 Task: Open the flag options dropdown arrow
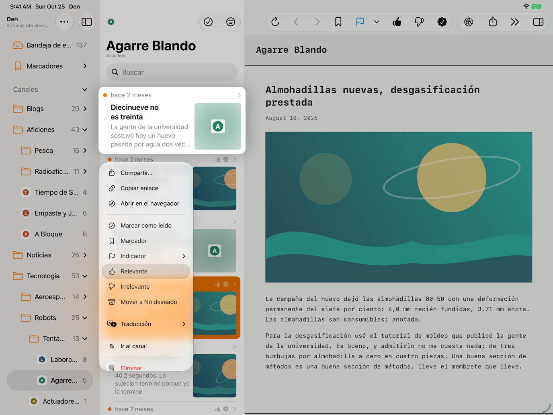[377, 22]
